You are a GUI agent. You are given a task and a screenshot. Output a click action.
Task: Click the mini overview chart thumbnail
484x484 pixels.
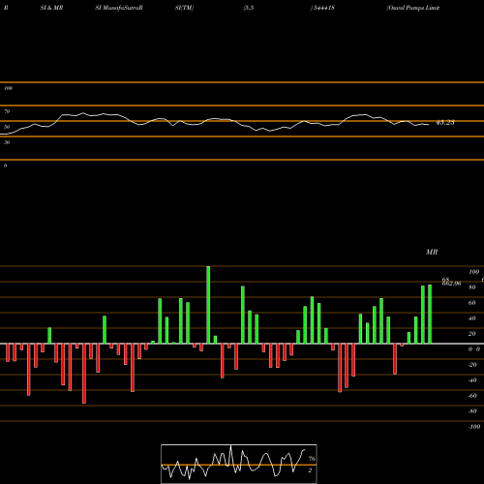point(239,464)
